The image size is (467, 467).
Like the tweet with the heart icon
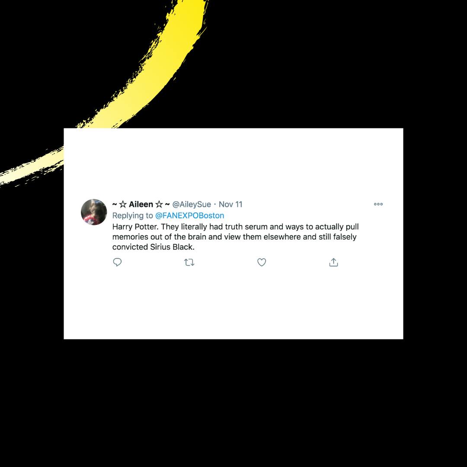click(x=262, y=262)
